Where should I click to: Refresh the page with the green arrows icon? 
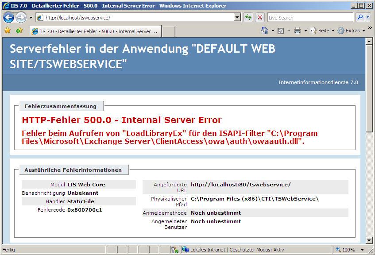[x=248, y=18]
